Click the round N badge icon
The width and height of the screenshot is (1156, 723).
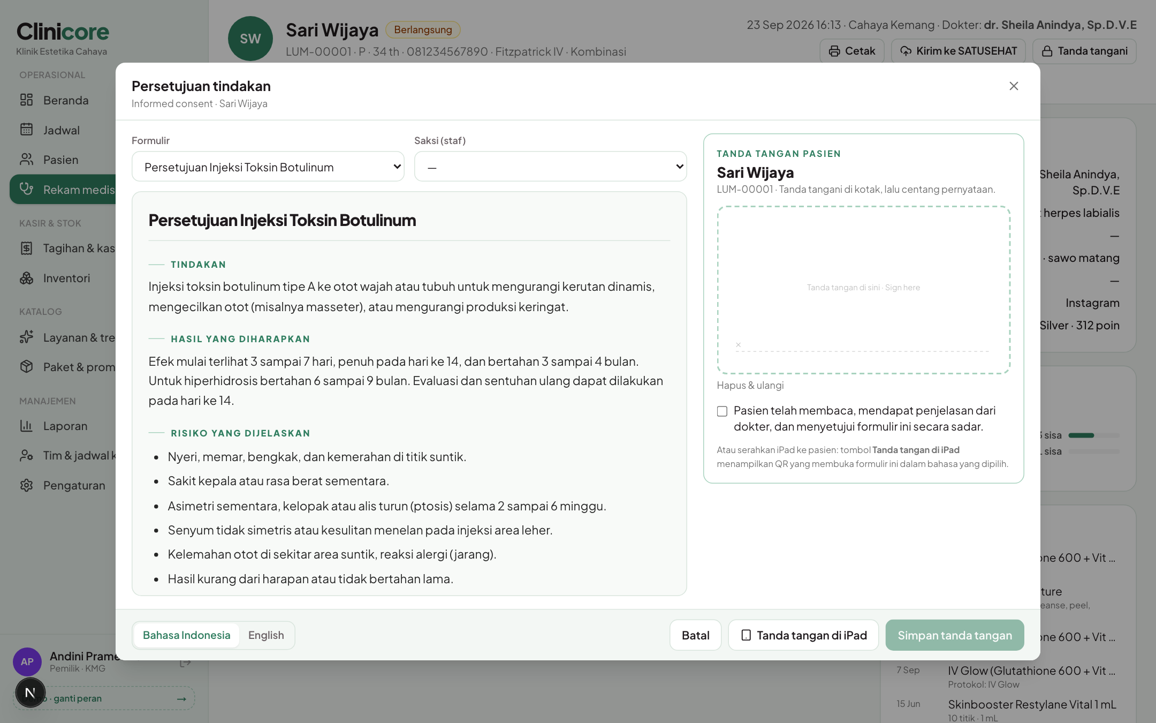coord(30,692)
